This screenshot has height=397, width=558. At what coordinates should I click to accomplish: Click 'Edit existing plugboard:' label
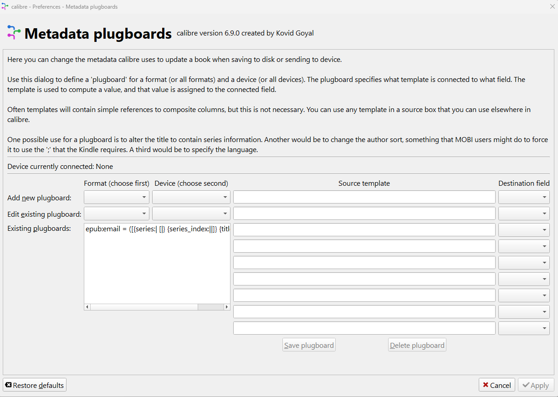point(44,214)
